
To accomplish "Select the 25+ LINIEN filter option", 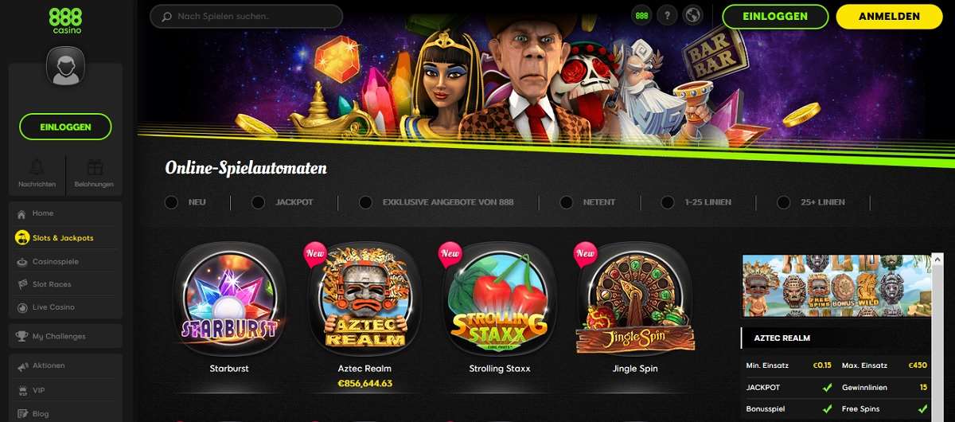I will coord(811,202).
